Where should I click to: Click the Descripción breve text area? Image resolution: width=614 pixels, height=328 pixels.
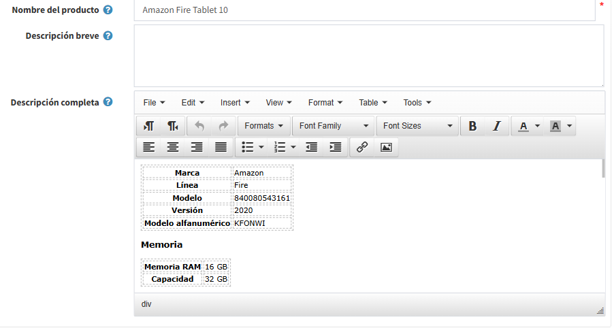(368, 56)
